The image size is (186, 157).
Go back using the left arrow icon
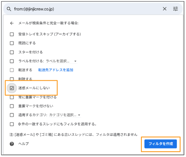[12, 23]
